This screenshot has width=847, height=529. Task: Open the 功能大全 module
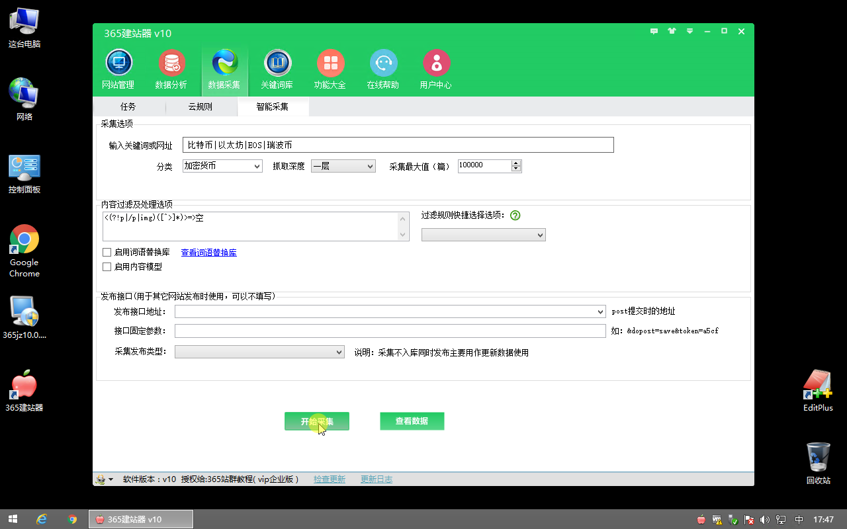click(x=330, y=69)
